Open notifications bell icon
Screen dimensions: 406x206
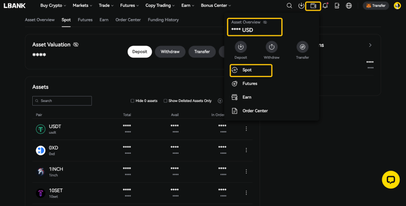(x=325, y=5)
